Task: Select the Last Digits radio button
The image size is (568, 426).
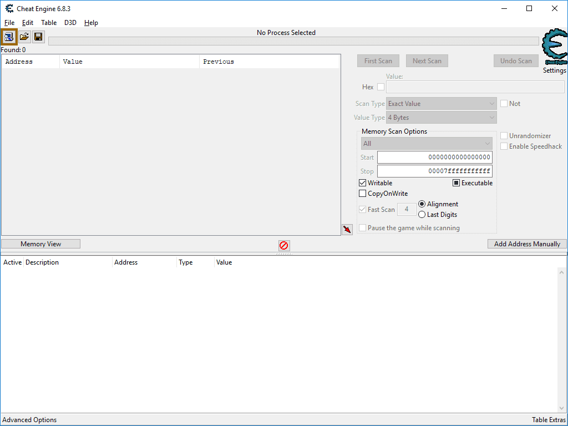Action: (x=422, y=215)
